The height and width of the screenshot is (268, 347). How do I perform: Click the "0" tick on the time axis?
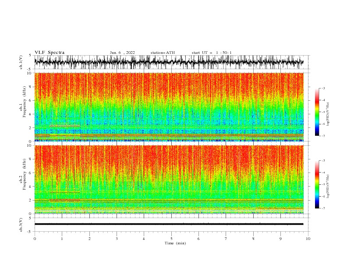pos(35,239)
